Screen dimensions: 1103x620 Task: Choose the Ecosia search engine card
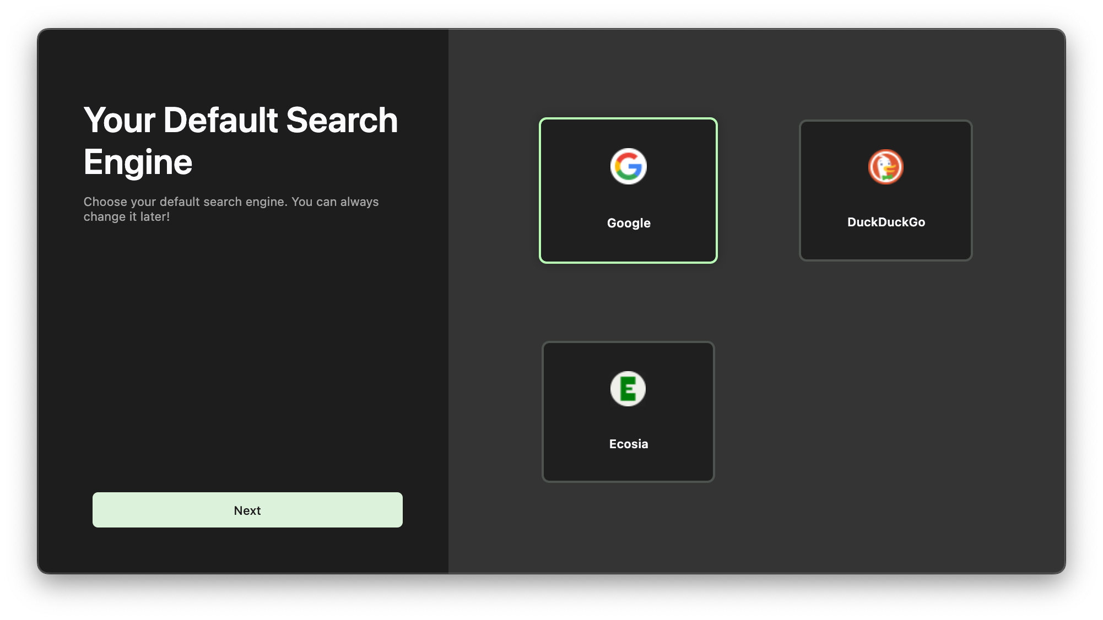[x=628, y=412]
